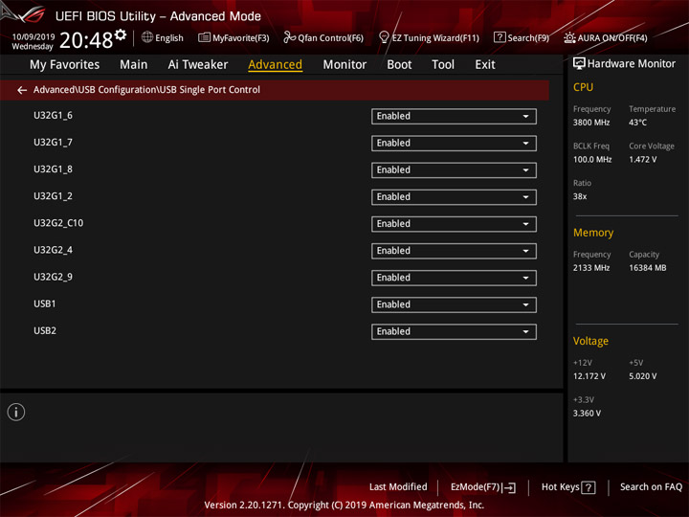Click Last Modified in footer
Viewport: 689px width, 517px height.
point(398,487)
